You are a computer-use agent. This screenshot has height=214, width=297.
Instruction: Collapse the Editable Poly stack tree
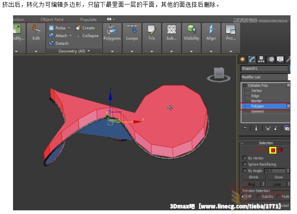click(245, 86)
